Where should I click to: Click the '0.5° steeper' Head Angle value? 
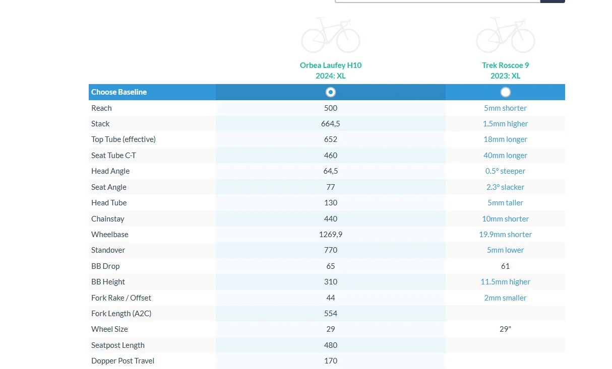pyautogui.click(x=505, y=171)
